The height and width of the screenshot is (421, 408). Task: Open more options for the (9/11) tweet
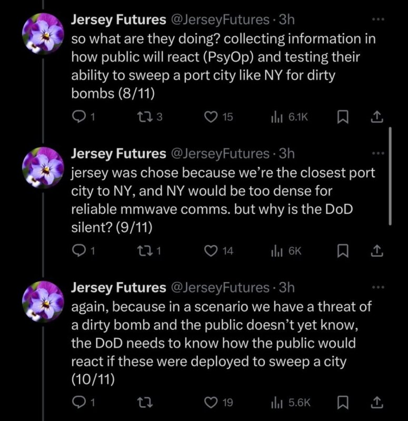377,154
